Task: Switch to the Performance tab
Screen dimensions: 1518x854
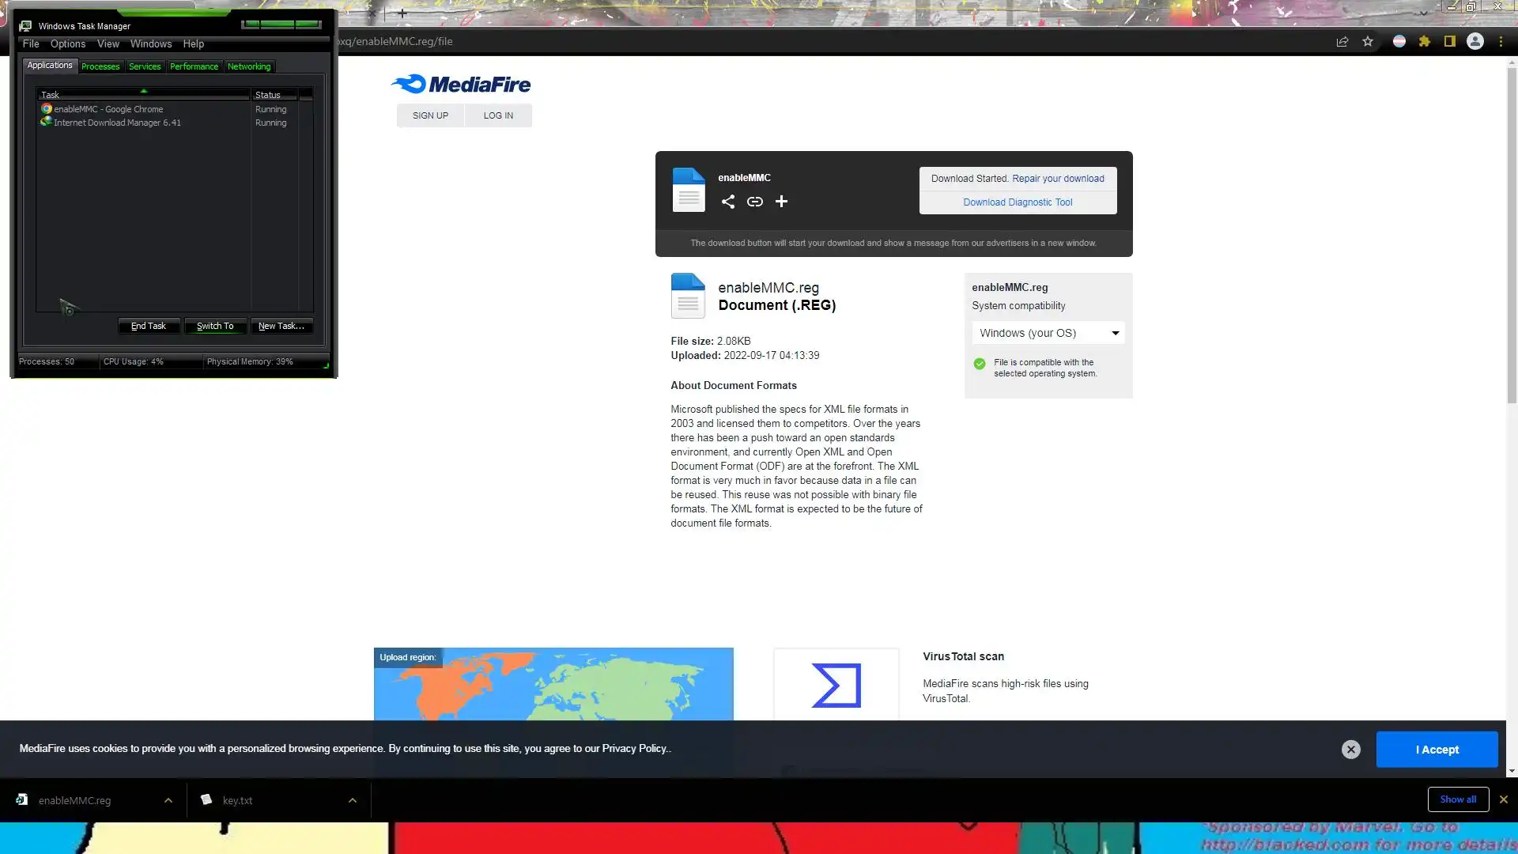Action: 194,66
